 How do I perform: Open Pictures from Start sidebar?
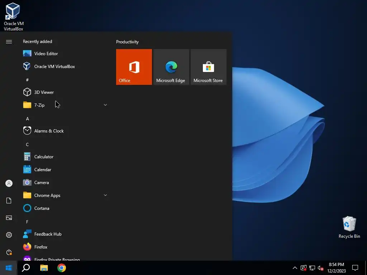pyautogui.click(x=9, y=218)
